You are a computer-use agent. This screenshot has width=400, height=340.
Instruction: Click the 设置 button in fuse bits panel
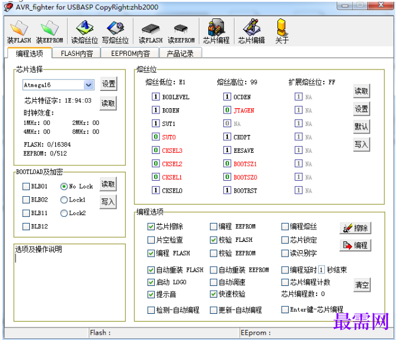361,109
